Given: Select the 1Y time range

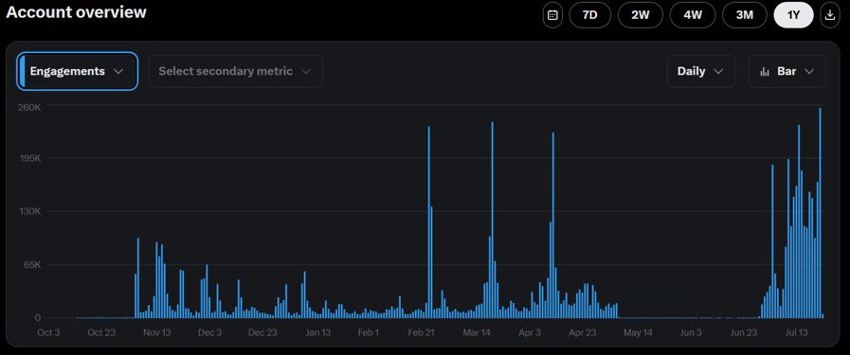Looking at the screenshot, I should pos(794,15).
